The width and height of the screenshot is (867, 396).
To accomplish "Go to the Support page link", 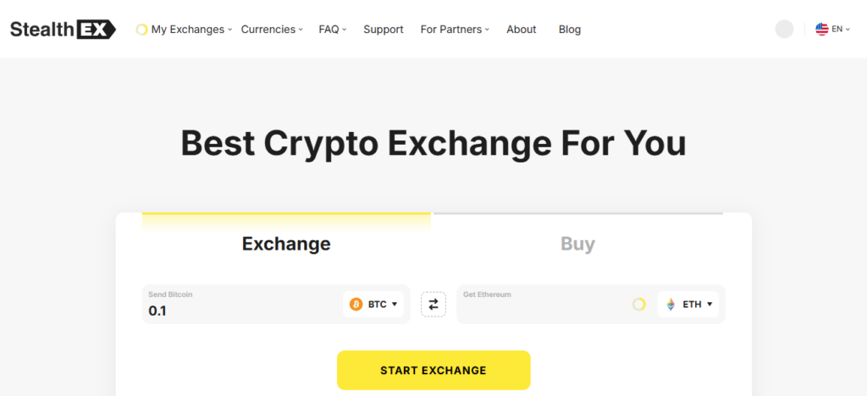I will click(x=383, y=29).
